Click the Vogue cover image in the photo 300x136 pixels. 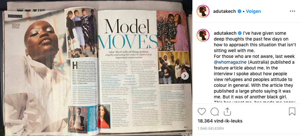pos(77,120)
